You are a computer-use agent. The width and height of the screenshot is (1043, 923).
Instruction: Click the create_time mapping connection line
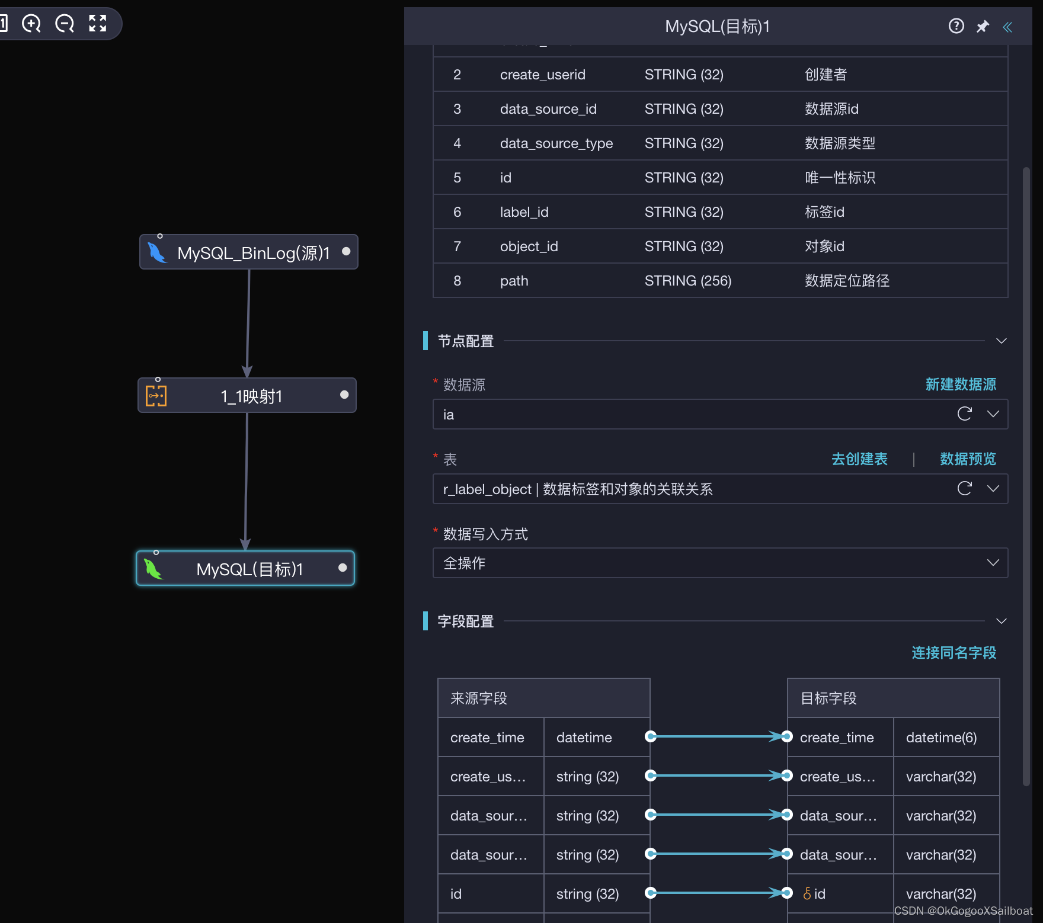(x=718, y=736)
